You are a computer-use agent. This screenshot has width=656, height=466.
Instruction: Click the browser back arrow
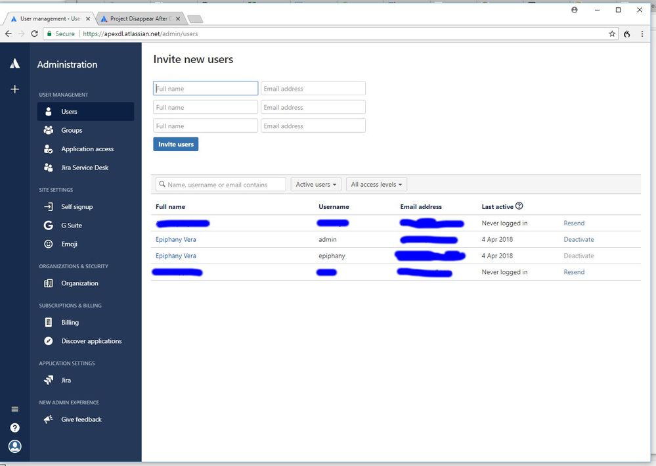pyautogui.click(x=9, y=34)
